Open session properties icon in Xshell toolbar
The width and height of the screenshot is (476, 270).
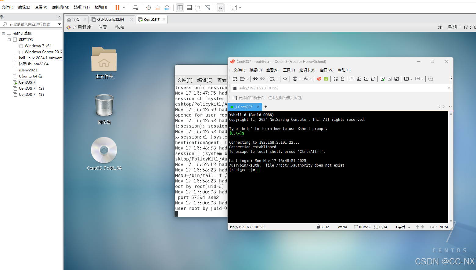pyautogui.click(x=272, y=79)
